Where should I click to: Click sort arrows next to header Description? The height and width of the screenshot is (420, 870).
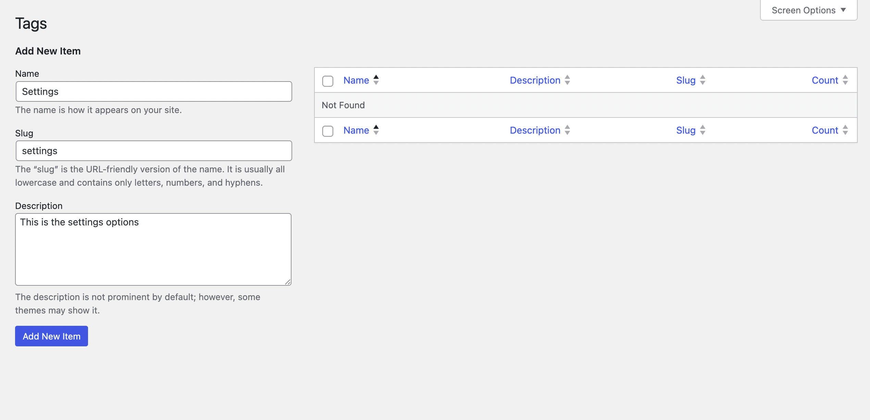568,80
